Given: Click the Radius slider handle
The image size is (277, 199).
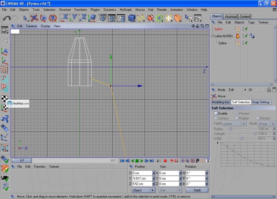Looking at the screenshot, I should click(x=230, y=129).
